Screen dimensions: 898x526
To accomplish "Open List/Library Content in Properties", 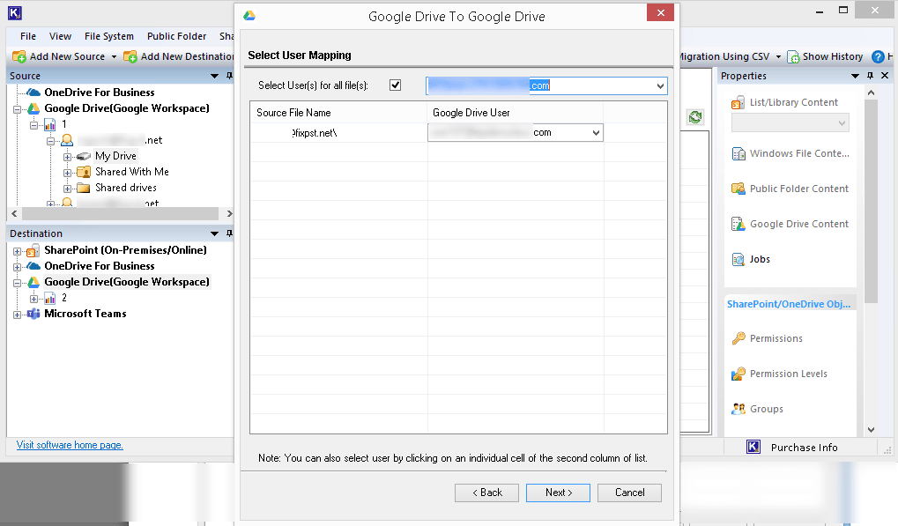I will 784,102.
